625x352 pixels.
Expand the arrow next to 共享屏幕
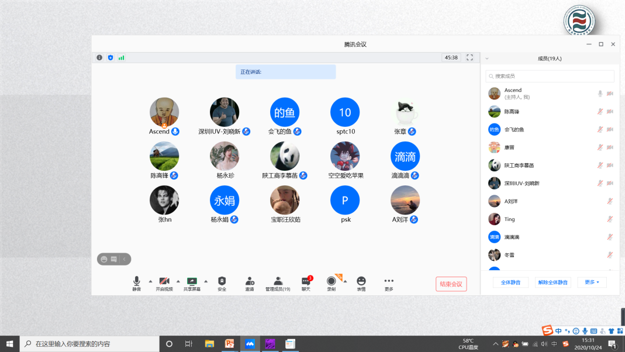coord(206,281)
